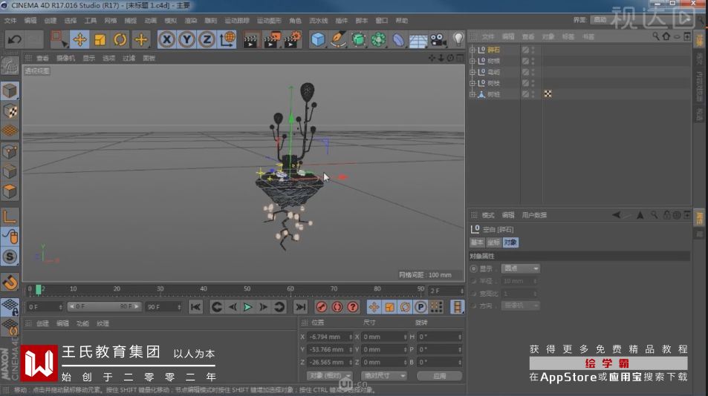This screenshot has width=708, height=396.
Task: Click the Undo arrow icon
Action: pos(14,39)
